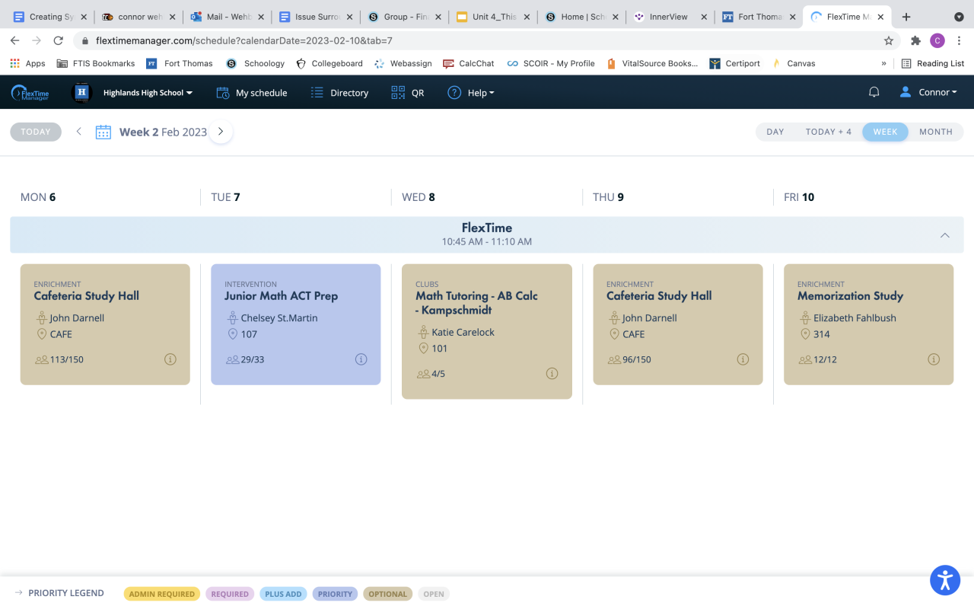The image size is (974, 609).
Task: Click the Help question mark icon
Action: (454, 93)
